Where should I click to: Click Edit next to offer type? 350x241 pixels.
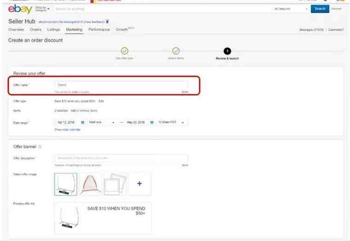click(x=101, y=101)
